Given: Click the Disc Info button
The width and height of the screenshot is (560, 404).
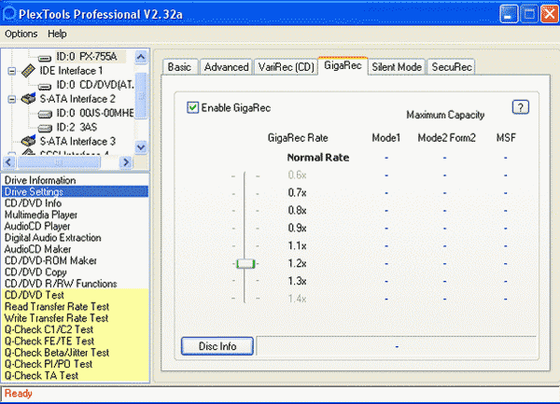Looking at the screenshot, I should (217, 346).
